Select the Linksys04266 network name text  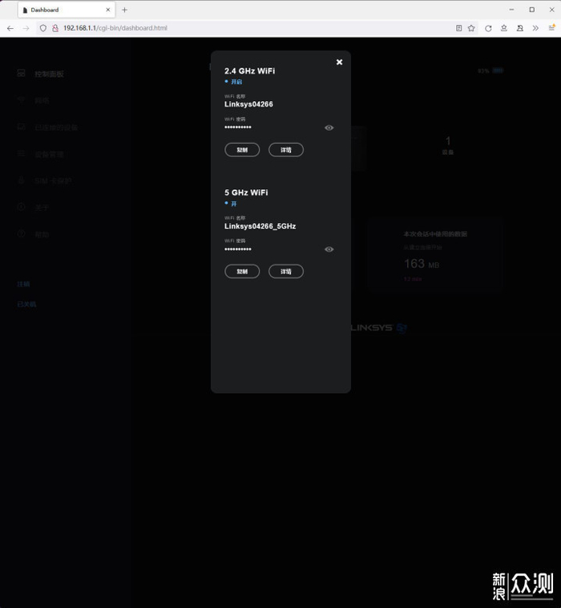pyautogui.click(x=248, y=104)
